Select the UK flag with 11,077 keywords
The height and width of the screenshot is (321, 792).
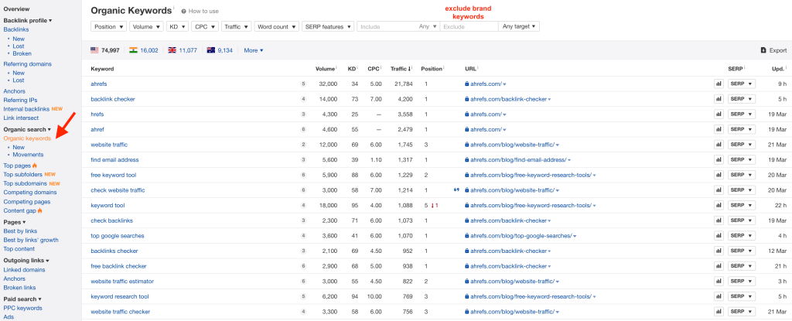tap(172, 50)
